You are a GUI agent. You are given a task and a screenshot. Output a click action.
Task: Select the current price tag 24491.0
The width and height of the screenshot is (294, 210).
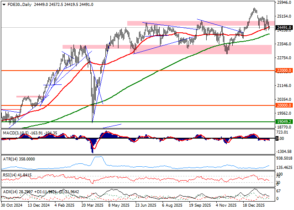pos(284,28)
